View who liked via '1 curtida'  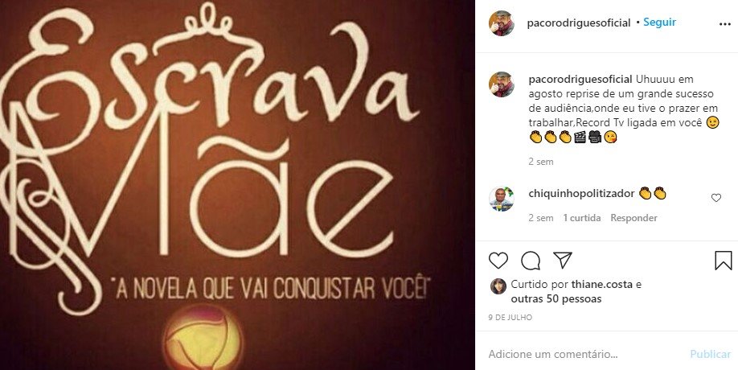tap(582, 218)
